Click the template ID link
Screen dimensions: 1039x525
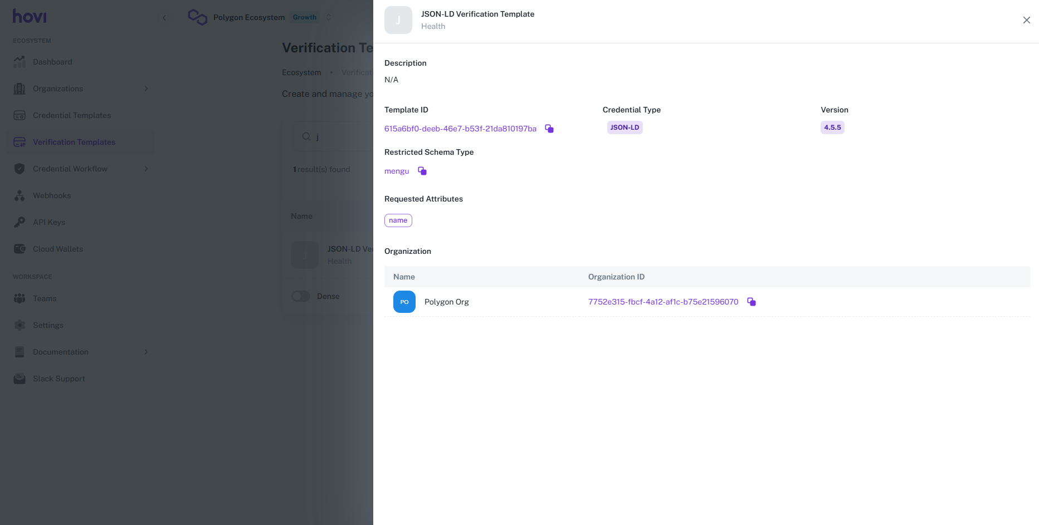pos(460,129)
